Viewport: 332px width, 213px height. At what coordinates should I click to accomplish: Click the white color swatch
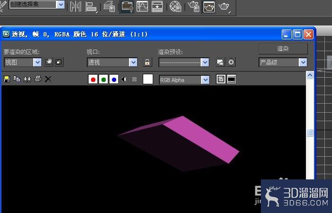(148, 79)
